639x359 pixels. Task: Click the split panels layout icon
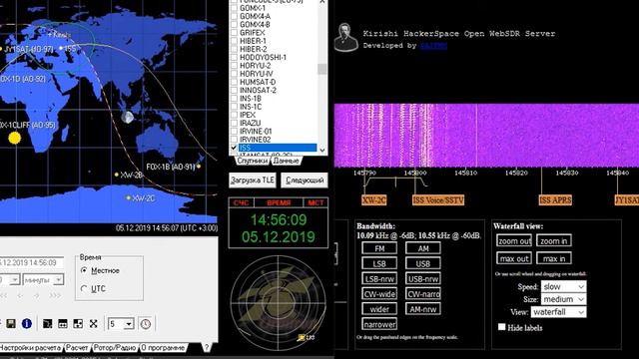coord(78,323)
